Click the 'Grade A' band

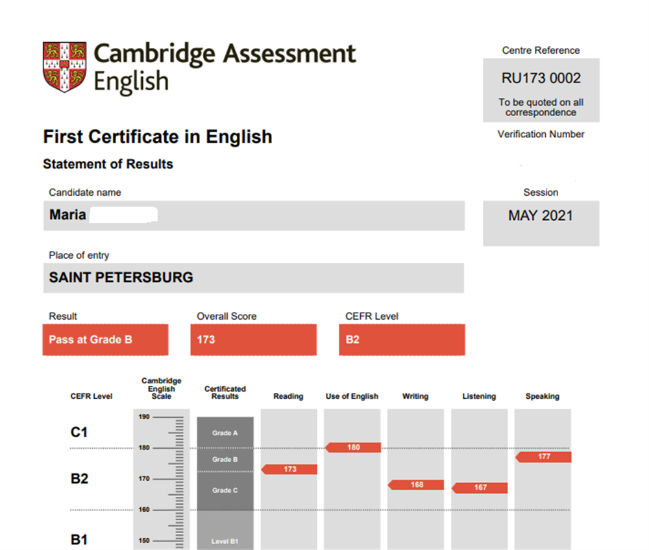[225, 433]
